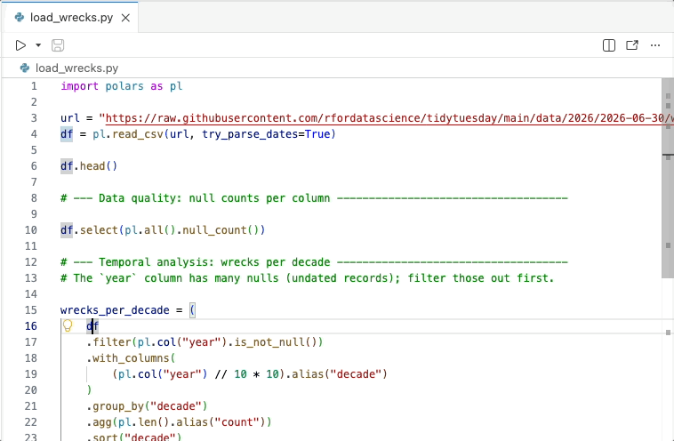Click the comment on line 13 about nulls
This screenshot has height=441, width=674.
coord(308,278)
